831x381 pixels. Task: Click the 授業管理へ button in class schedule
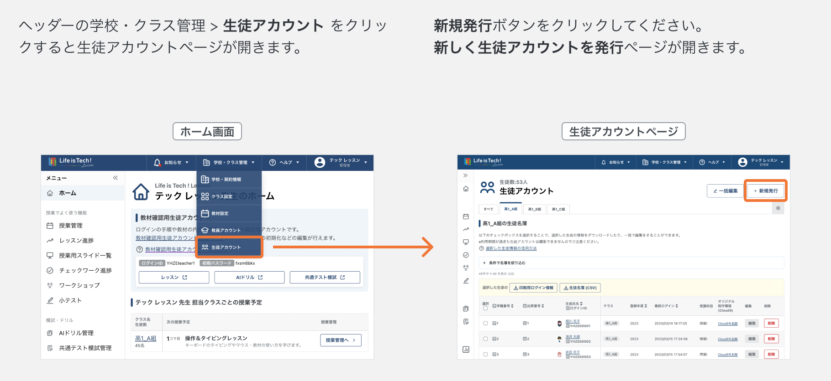coord(341,340)
